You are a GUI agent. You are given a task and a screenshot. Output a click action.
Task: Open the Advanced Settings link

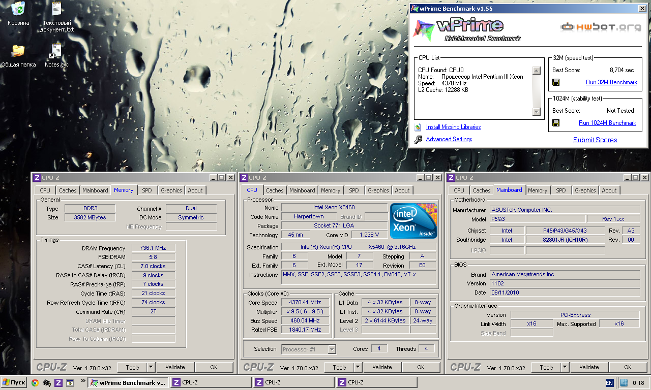(449, 139)
